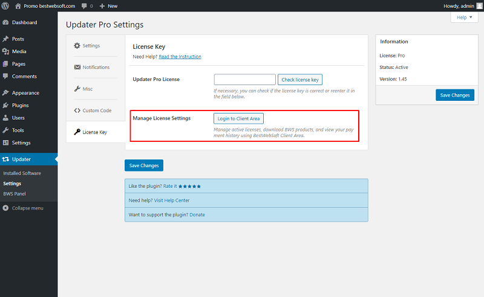Click the admin avatar icon
Image resolution: width=484 pixels, height=297 pixels.
(x=479, y=6)
